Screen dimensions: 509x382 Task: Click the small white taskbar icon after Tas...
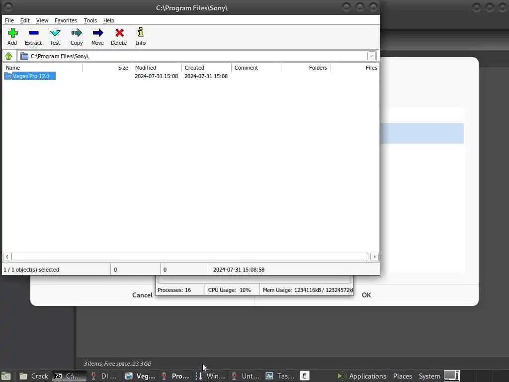click(x=305, y=376)
